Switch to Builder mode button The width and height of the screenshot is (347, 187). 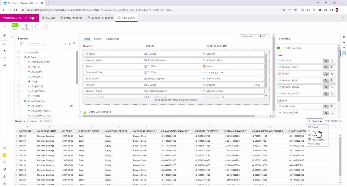[247, 36]
